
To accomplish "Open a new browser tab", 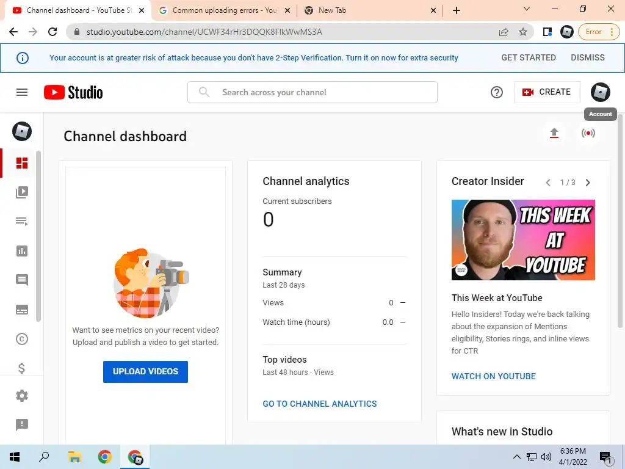I will click(x=457, y=10).
